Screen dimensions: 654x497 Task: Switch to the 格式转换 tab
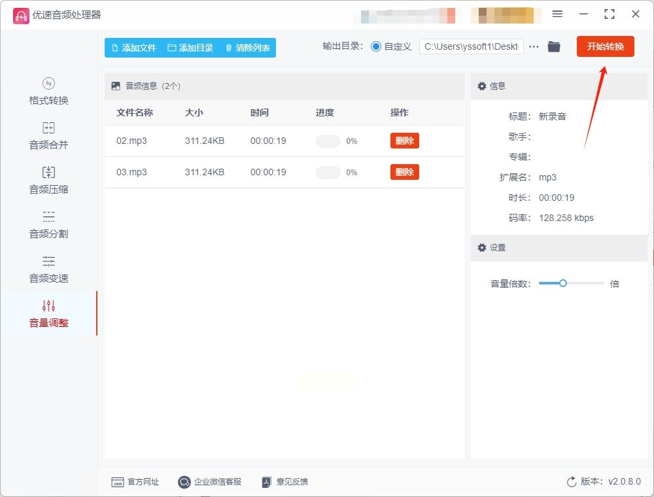pyautogui.click(x=48, y=90)
